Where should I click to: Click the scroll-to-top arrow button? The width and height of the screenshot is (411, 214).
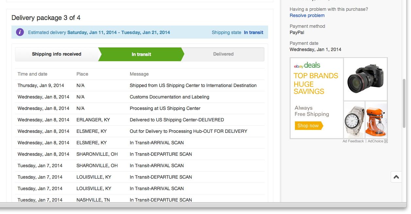pos(396,177)
